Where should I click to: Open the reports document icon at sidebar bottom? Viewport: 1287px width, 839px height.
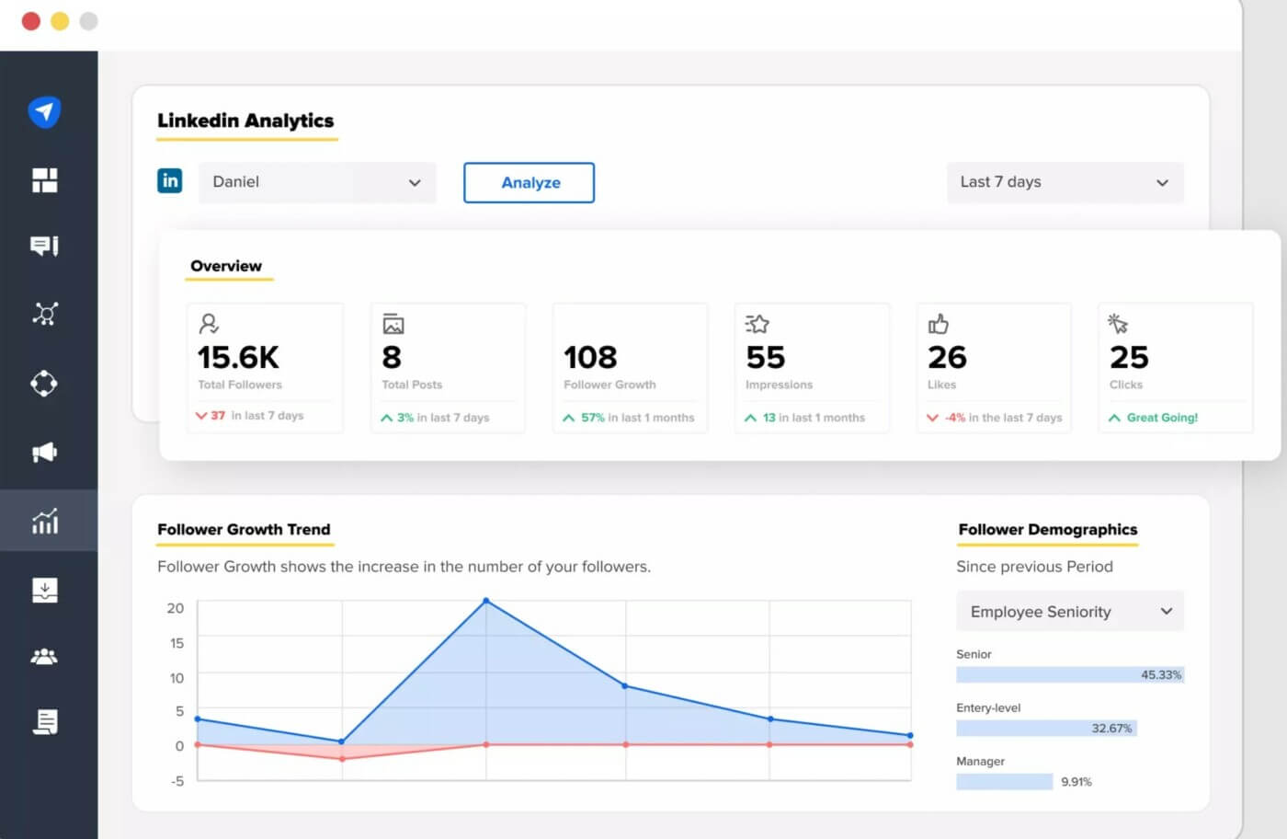tap(44, 723)
